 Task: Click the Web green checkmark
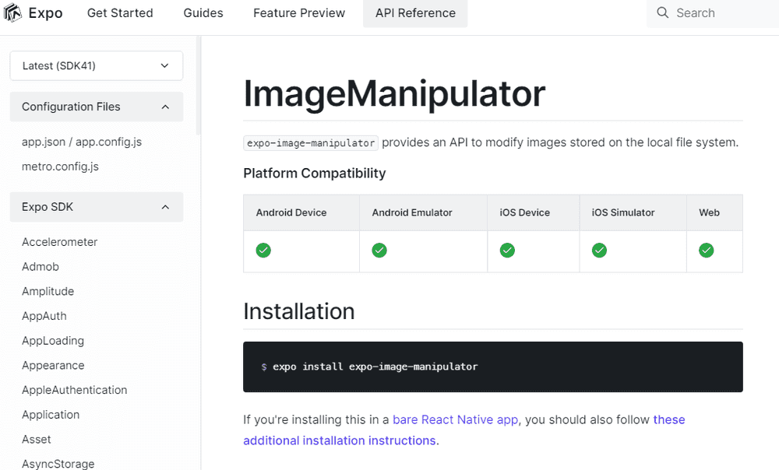[x=706, y=250]
